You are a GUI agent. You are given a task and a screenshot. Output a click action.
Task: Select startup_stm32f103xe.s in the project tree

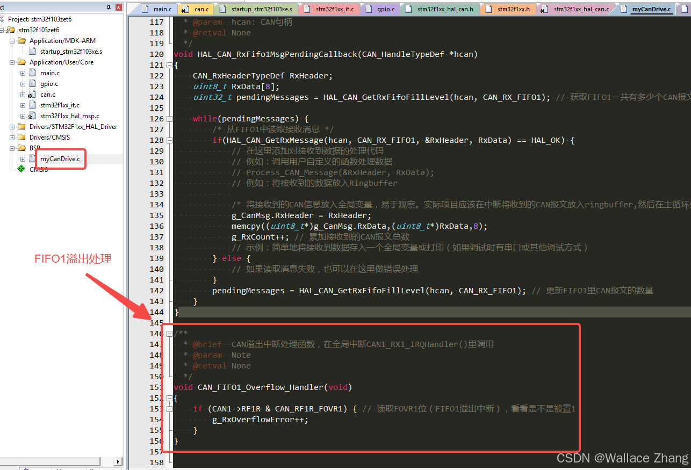coord(71,52)
